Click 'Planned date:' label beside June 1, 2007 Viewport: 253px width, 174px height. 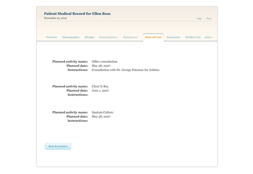[x=77, y=90]
